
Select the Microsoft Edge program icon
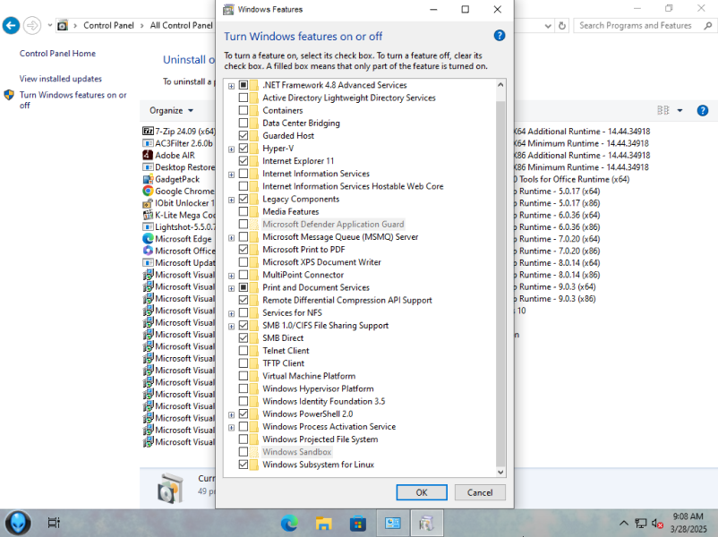tap(148, 238)
